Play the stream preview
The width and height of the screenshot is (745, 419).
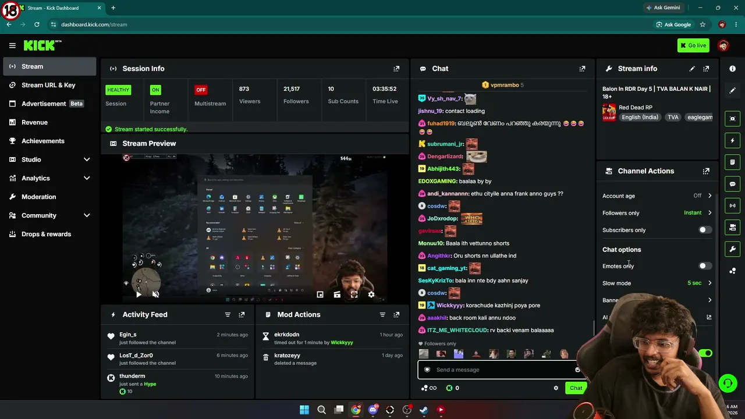tap(139, 294)
